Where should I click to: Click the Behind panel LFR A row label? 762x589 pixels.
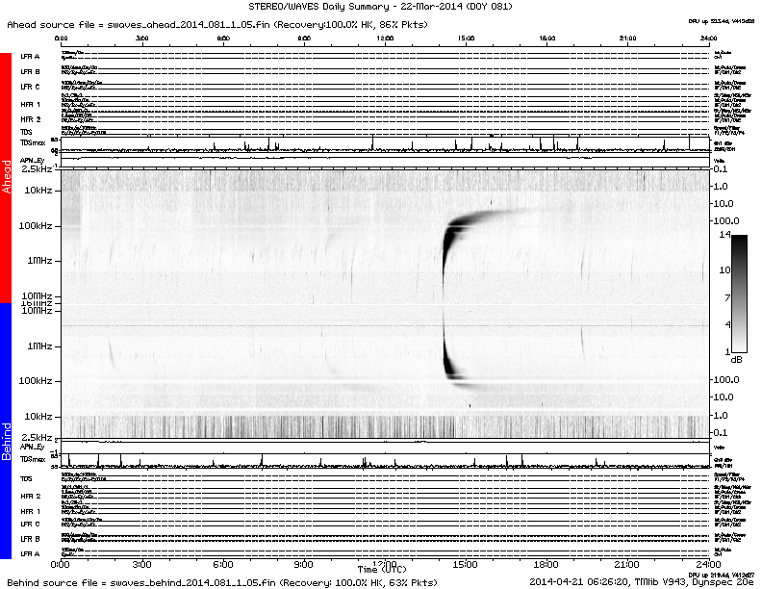pos(30,553)
